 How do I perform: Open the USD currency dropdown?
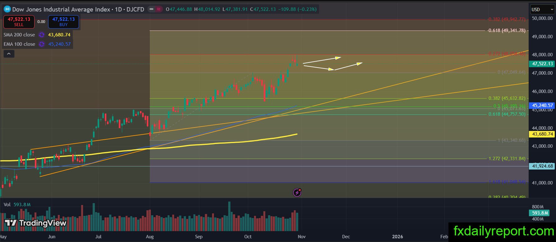542,9
